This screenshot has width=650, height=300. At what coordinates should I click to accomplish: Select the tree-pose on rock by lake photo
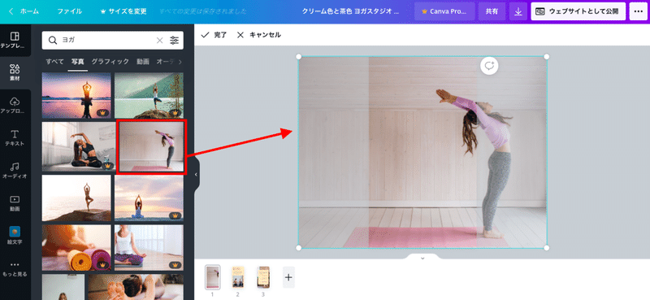[149, 95]
